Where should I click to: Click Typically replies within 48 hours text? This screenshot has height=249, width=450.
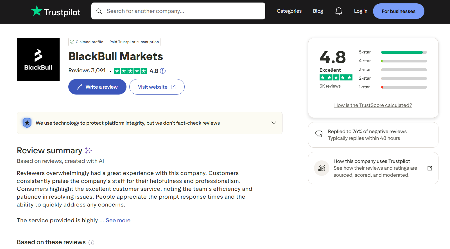pos(364,138)
